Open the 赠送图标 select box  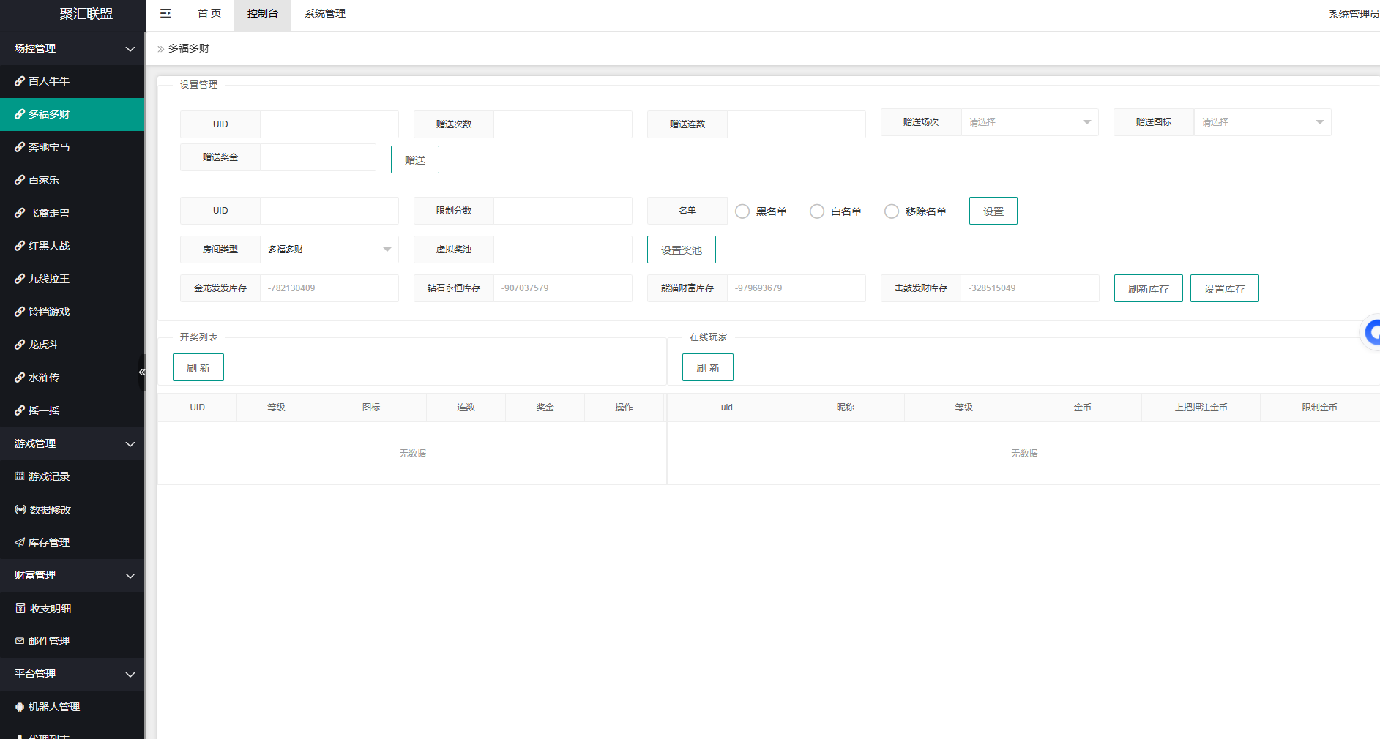click(x=1261, y=122)
